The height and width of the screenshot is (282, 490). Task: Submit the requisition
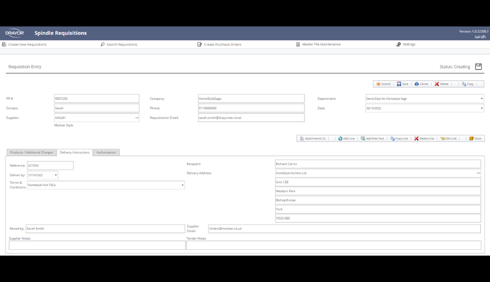tap(384, 84)
